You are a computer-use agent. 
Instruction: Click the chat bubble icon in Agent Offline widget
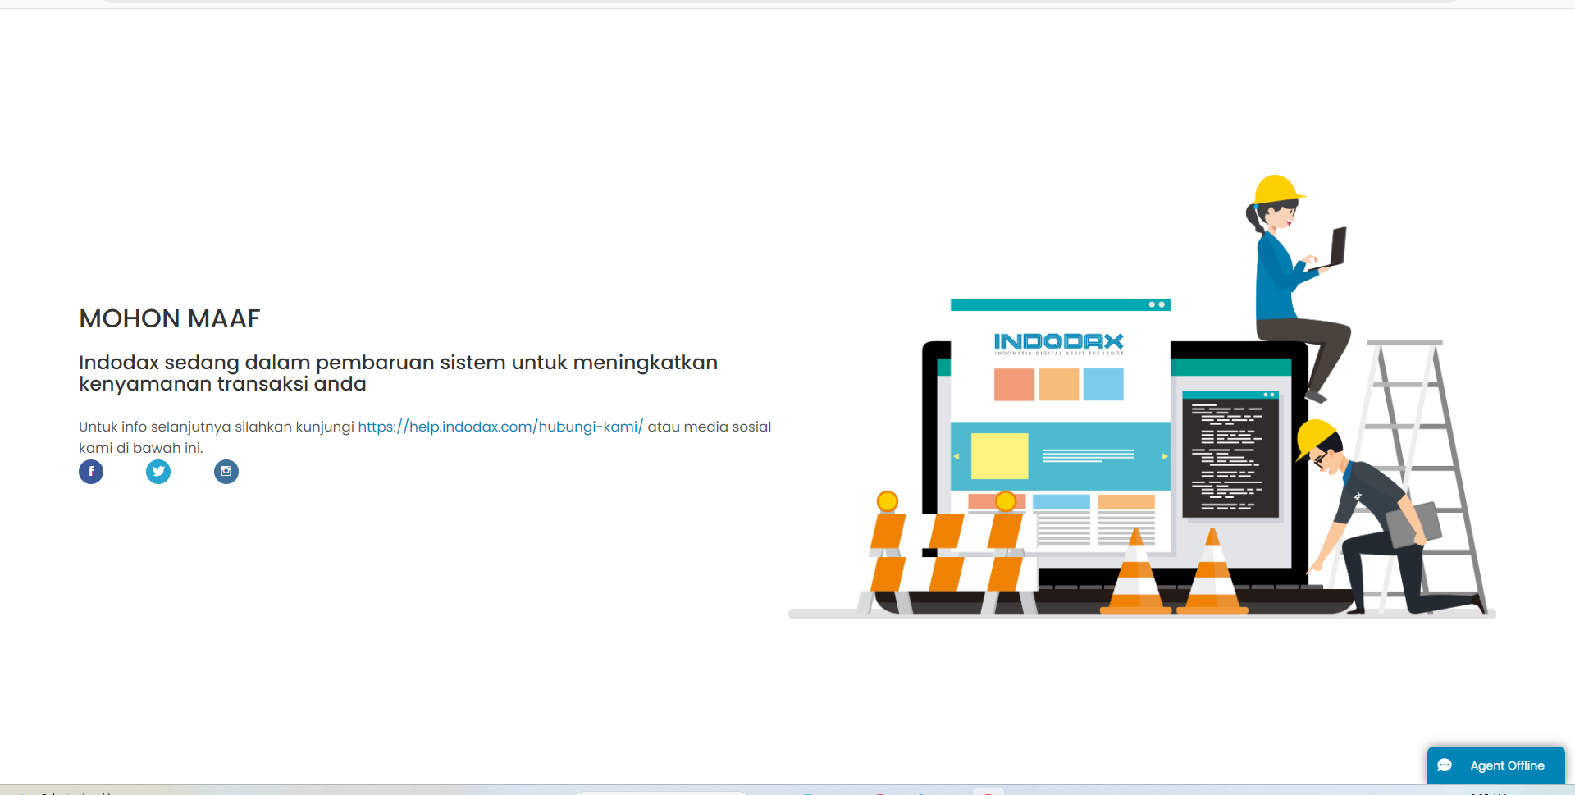pos(1445,765)
